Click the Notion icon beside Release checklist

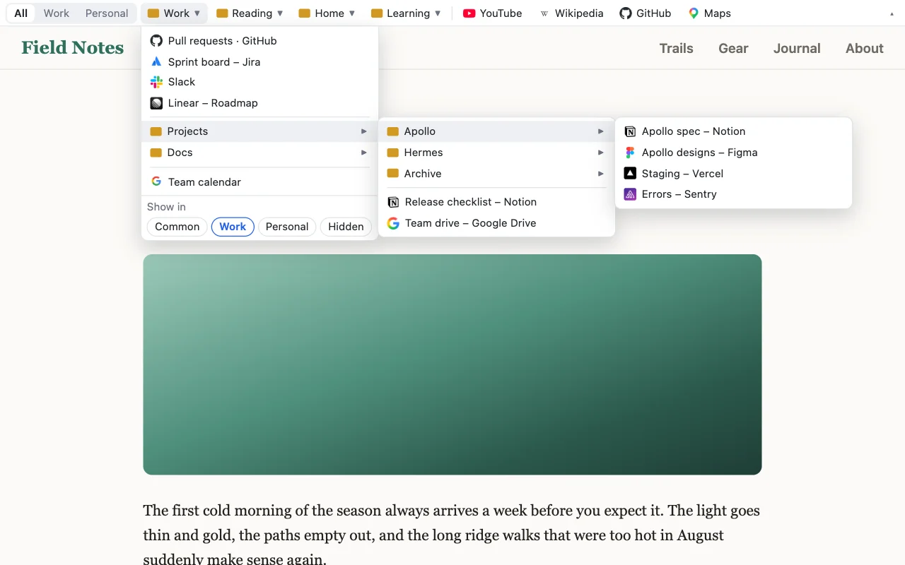pos(393,202)
